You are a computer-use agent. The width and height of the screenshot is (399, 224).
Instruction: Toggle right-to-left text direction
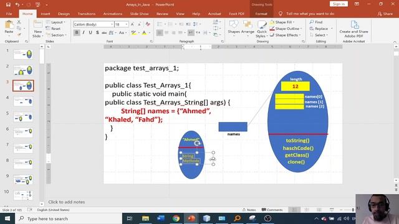point(198,32)
